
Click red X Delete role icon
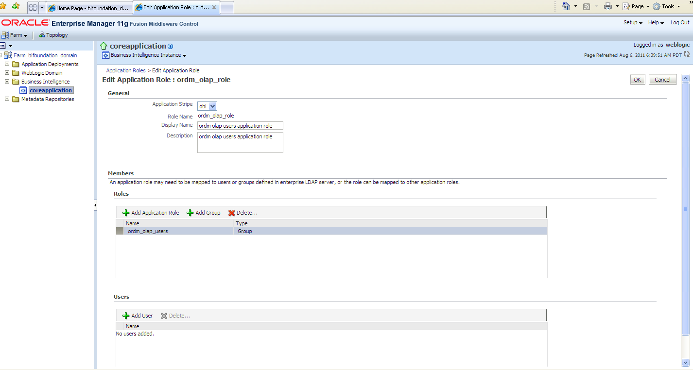231,213
